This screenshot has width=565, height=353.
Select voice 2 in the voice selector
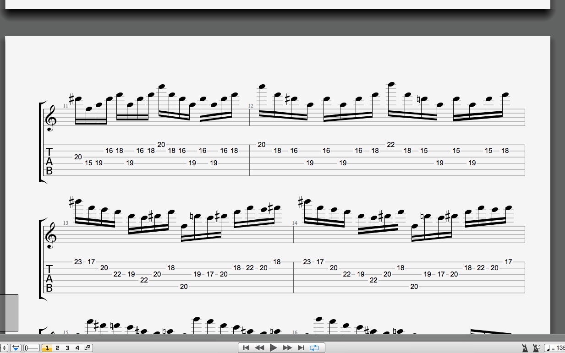58,348
